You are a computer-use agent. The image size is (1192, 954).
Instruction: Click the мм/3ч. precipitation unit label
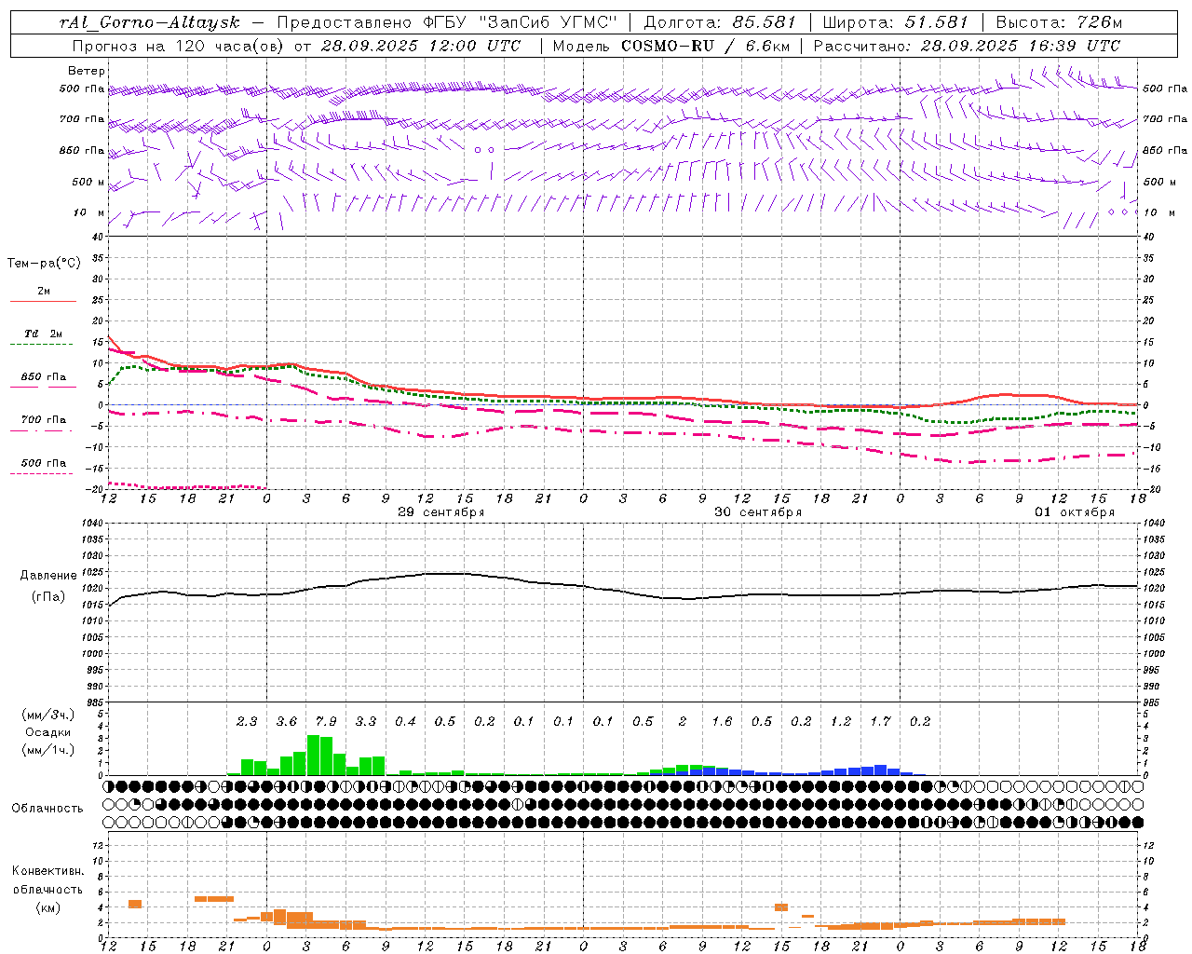coord(47,715)
